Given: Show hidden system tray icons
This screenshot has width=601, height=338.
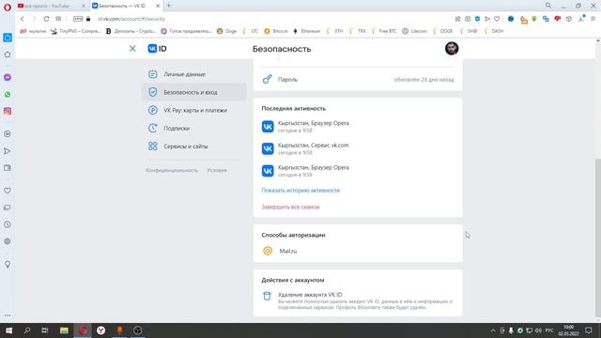Looking at the screenshot, I should click(x=492, y=330).
